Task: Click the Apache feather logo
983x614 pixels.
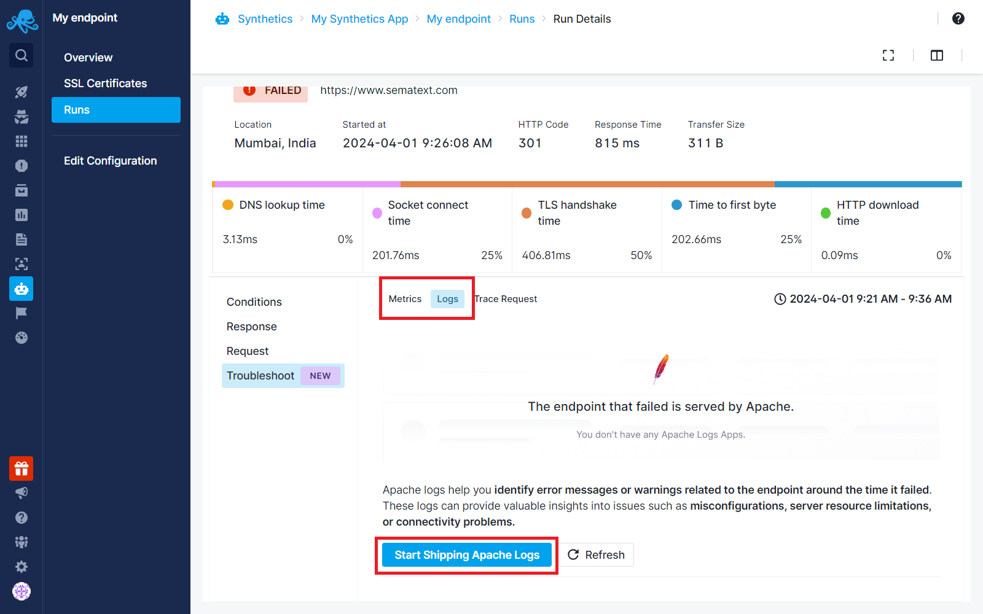Action: point(661,369)
